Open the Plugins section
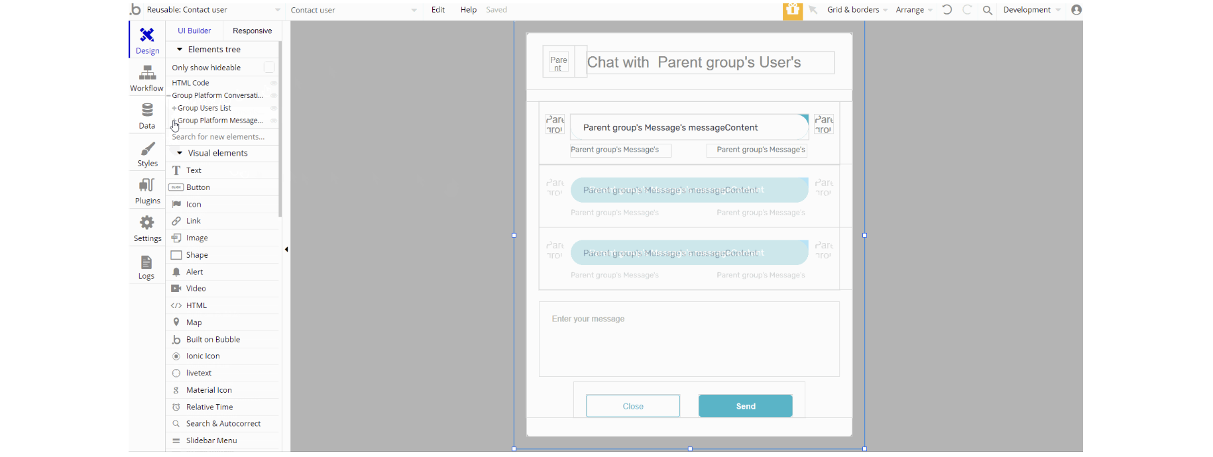This screenshot has height=457, width=1213. 147,191
